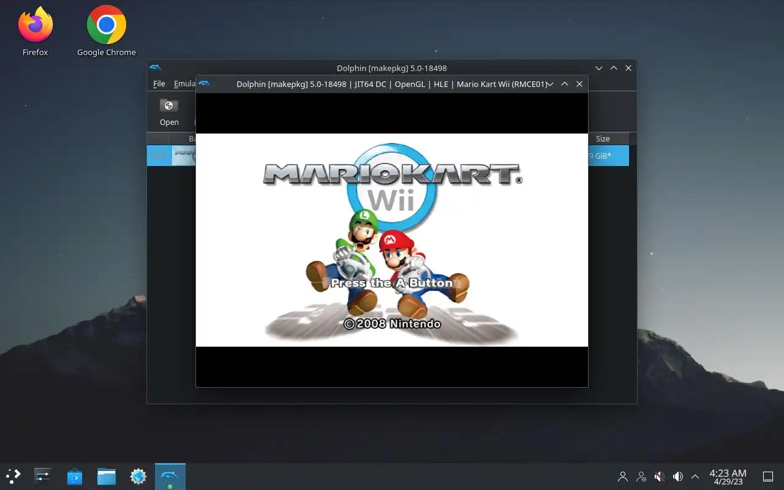Click the show desktop button on taskbar
The width and height of the screenshot is (784, 490).
(767, 476)
